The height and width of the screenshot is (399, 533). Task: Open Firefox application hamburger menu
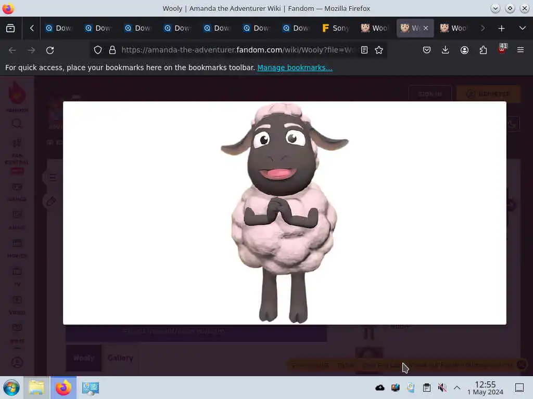click(x=521, y=50)
